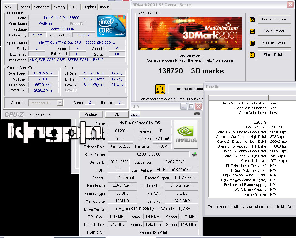Click the Validation tab in GPU-Z
The width and height of the screenshot is (296, 238).
pos(135,114)
